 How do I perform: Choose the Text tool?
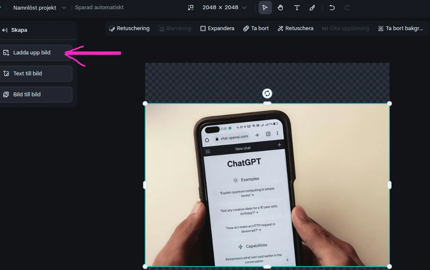tap(297, 8)
